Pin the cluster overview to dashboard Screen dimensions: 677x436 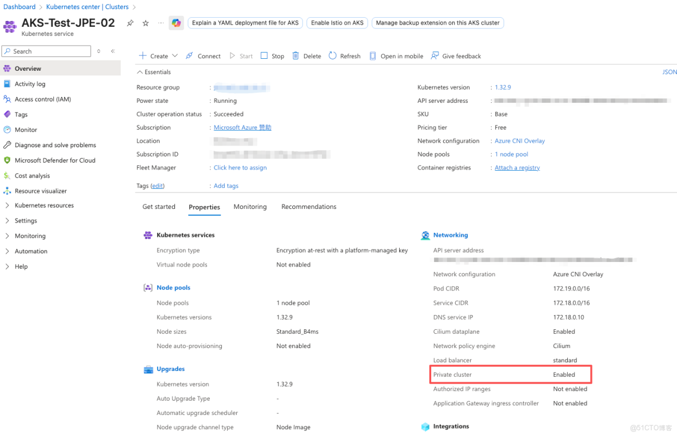(x=130, y=23)
